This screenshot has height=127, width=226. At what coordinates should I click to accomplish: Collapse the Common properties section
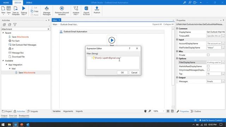tap(177, 29)
